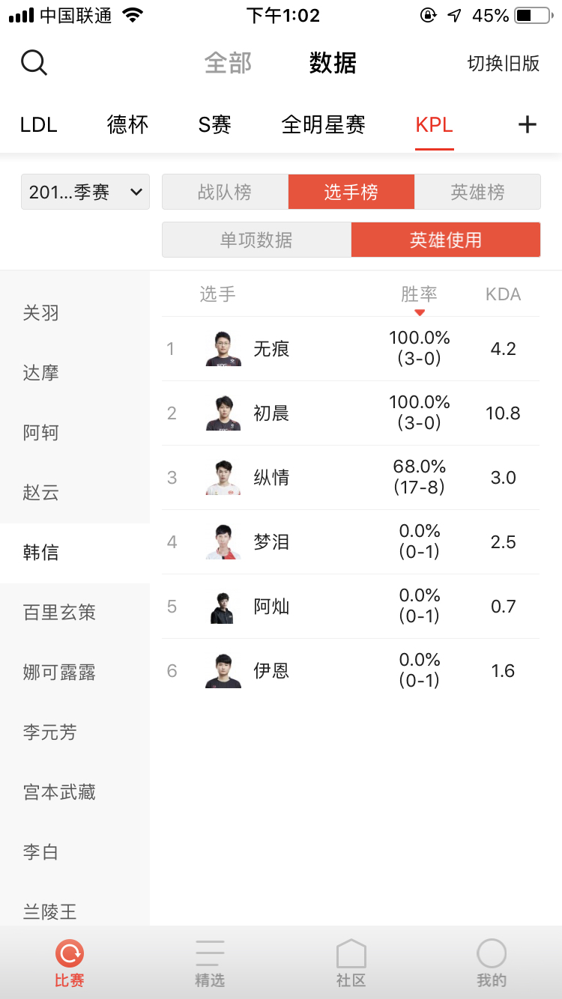
Task: Sort the list by KDA header
Action: pos(503,294)
